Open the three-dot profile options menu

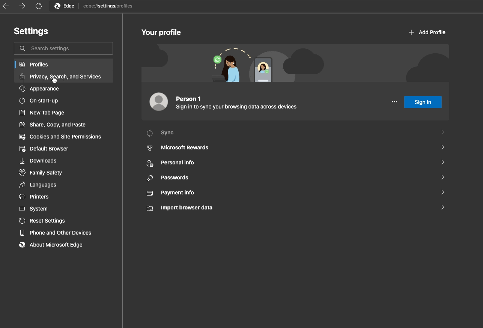(x=394, y=102)
